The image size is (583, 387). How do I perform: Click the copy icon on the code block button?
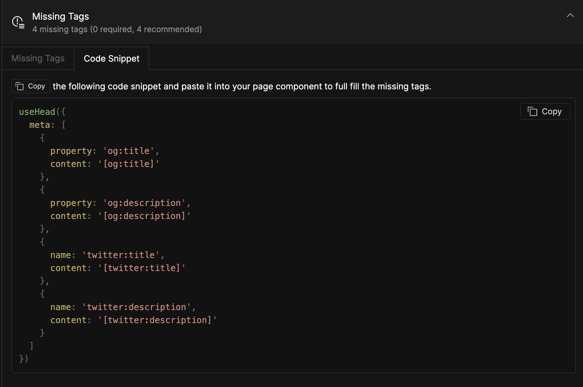[x=533, y=111]
